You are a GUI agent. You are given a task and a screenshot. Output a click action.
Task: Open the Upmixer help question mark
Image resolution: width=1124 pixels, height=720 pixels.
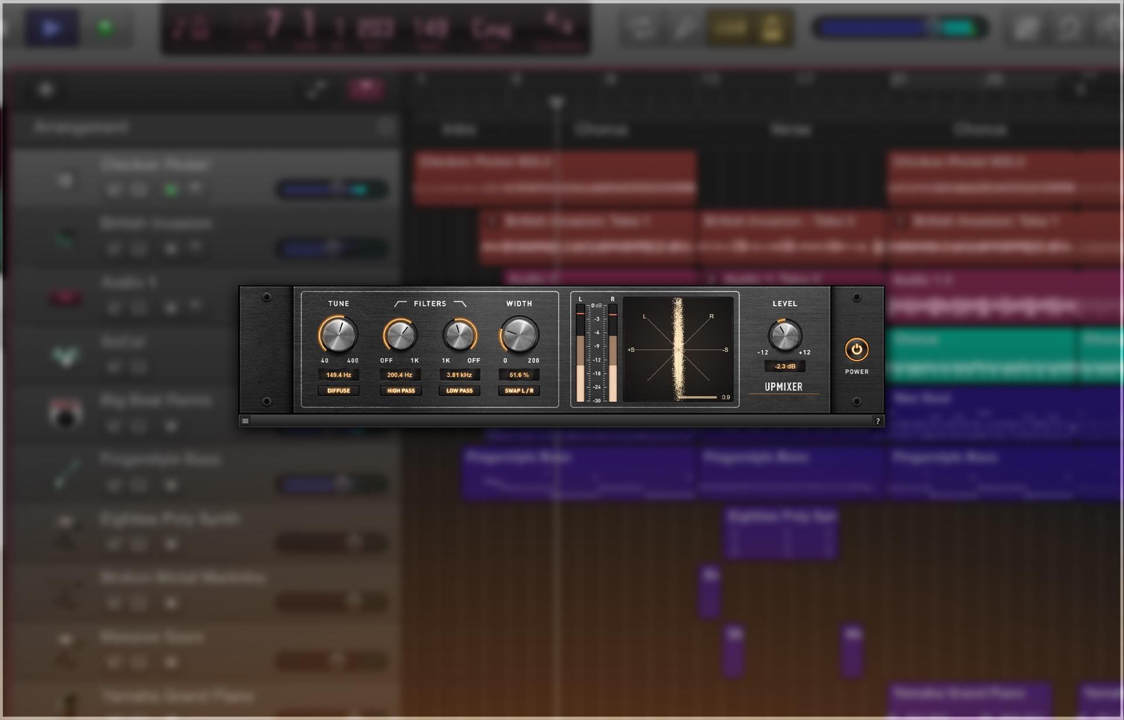click(x=878, y=421)
